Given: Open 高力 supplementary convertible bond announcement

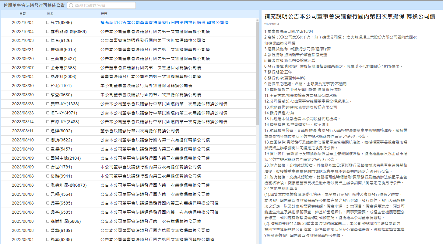Looking at the screenshot, I should (164, 22).
